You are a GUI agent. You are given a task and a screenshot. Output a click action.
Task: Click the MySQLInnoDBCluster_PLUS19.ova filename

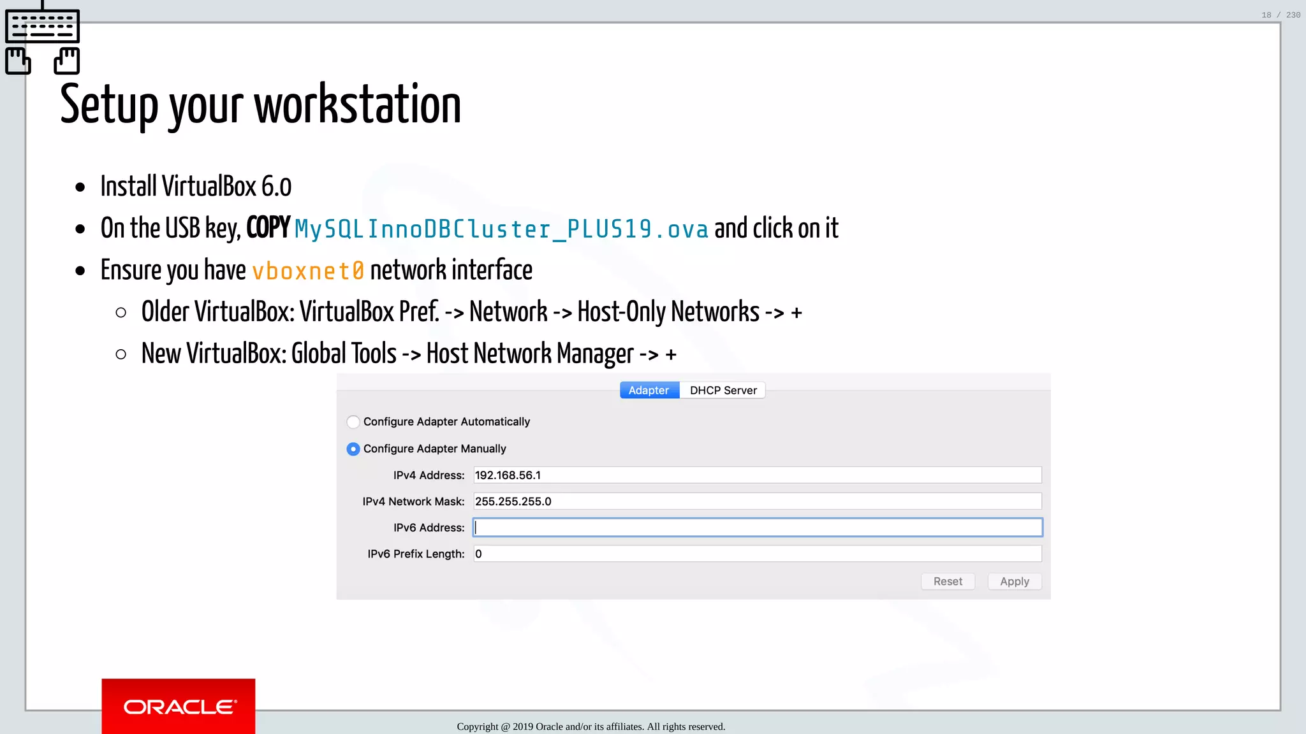(x=501, y=229)
